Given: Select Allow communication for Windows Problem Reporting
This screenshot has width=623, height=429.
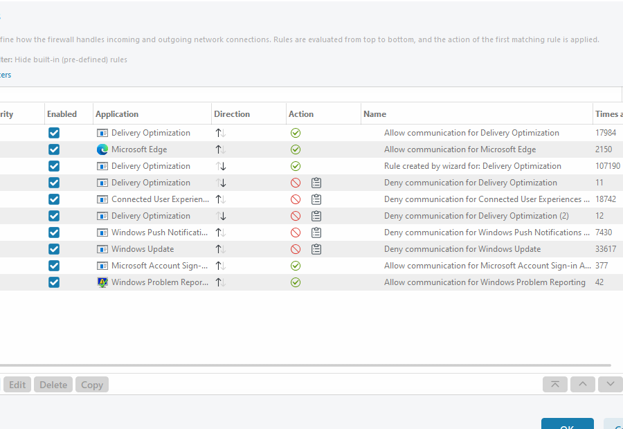Looking at the screenshot, I should [x=485, y=282].
